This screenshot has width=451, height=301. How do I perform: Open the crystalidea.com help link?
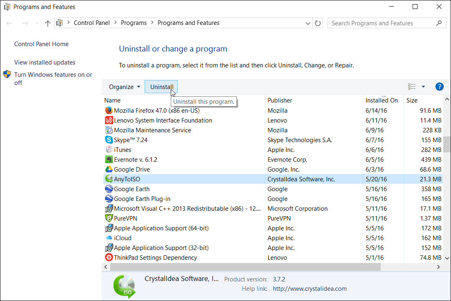(310, 289)
